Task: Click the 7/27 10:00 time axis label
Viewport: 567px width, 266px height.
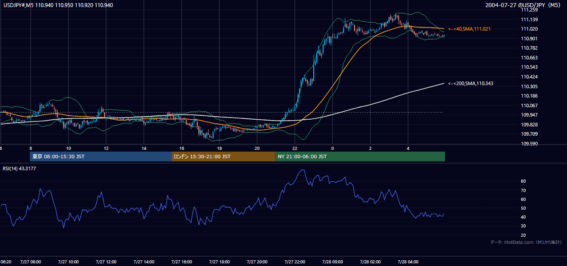Action: (68, 262)
